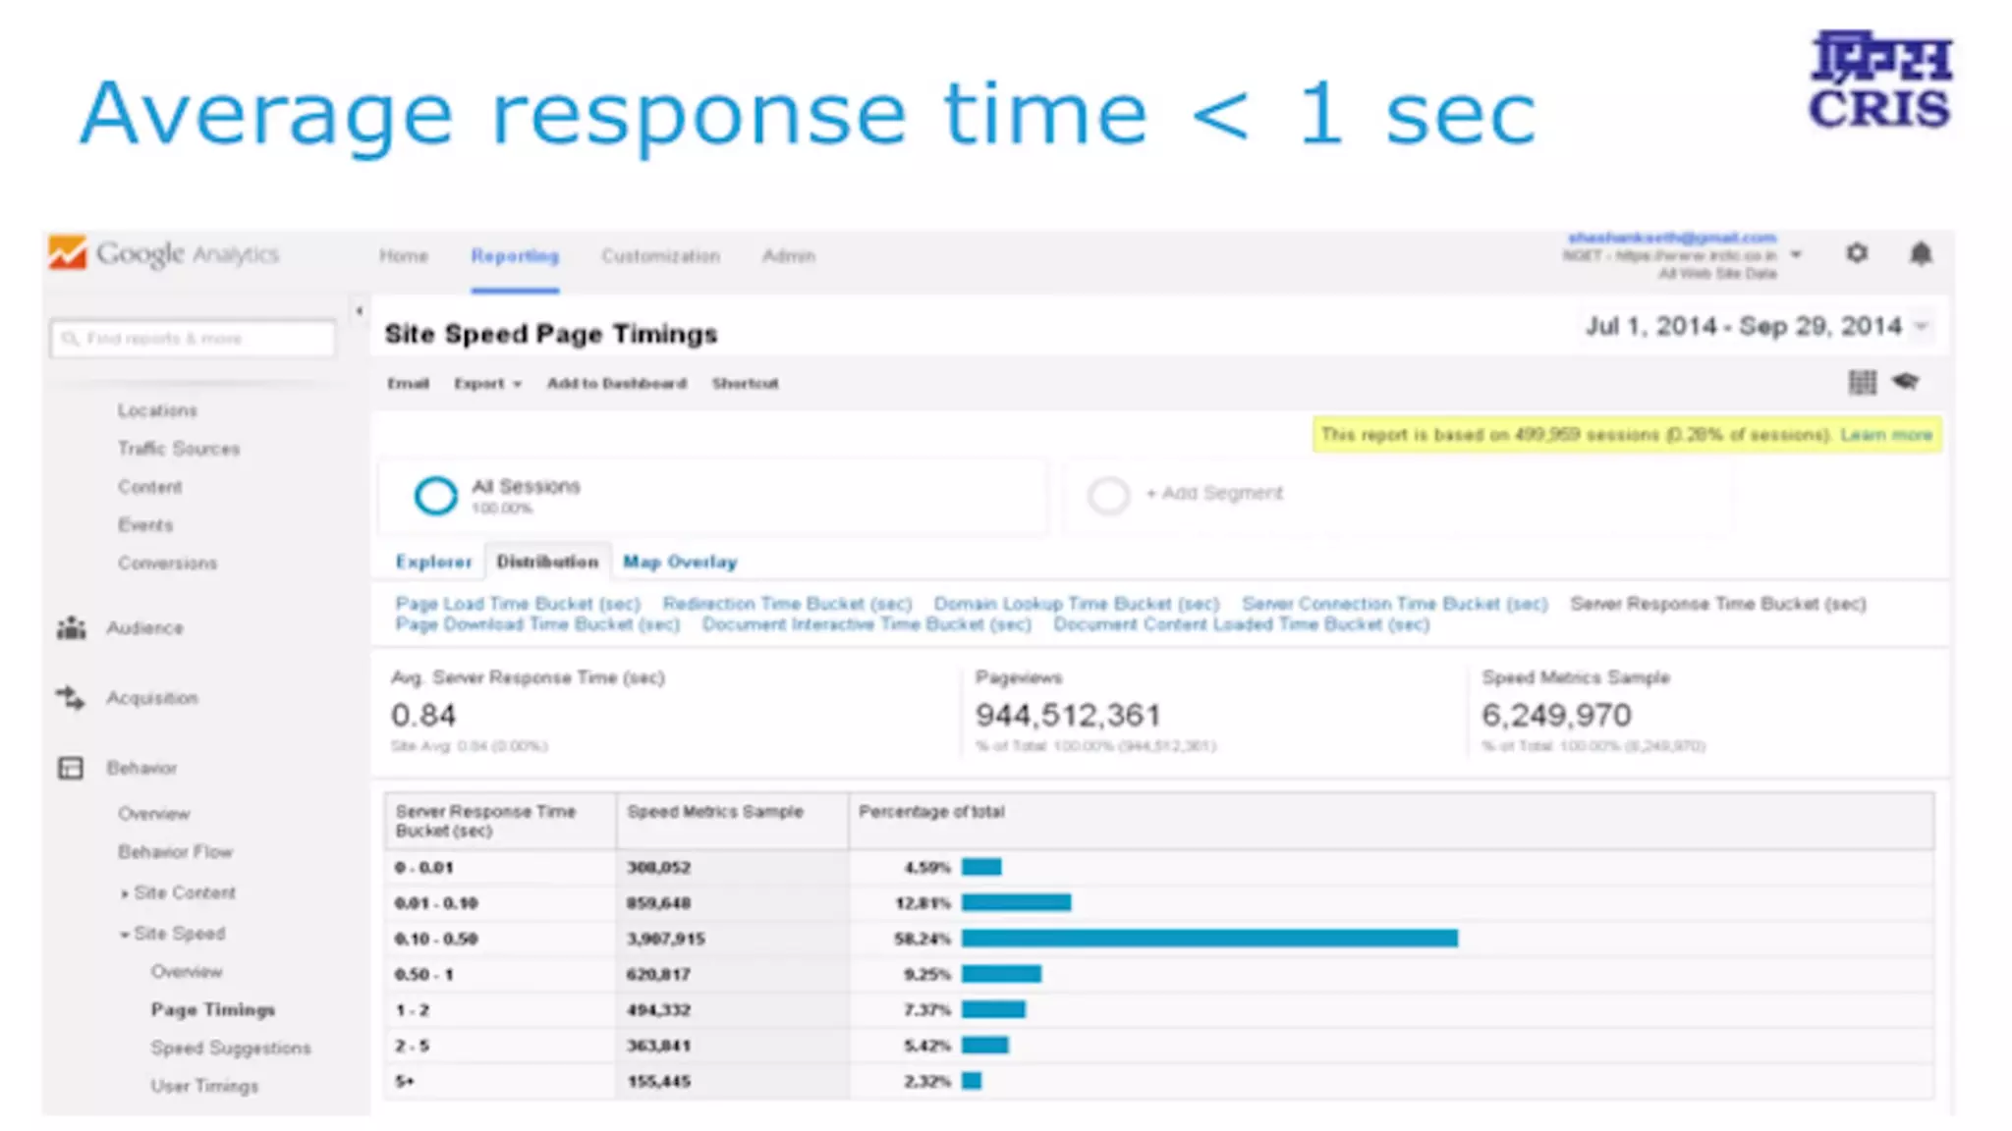Click the Acquisition arrows icon
The width and height of the screenshot is (2012, 1131).
point(71,698)
